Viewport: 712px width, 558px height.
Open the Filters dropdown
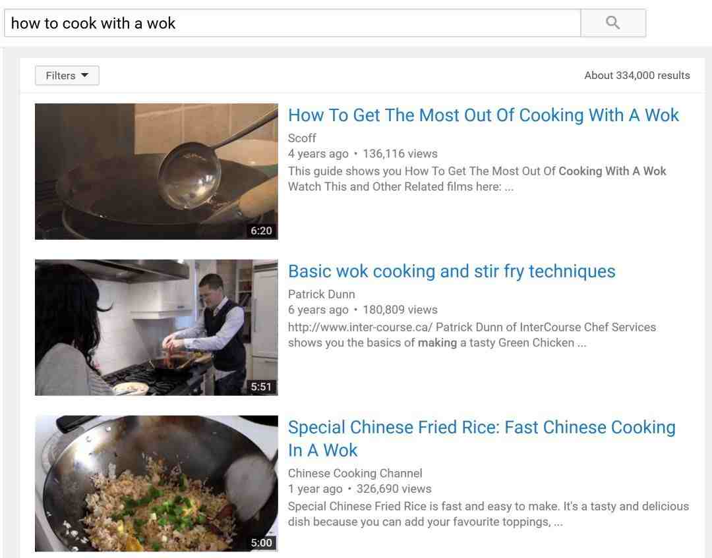click(67, 75)
